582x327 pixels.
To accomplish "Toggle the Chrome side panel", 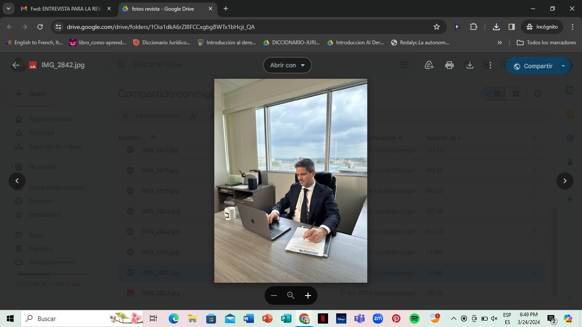I will tap(512, 27).
